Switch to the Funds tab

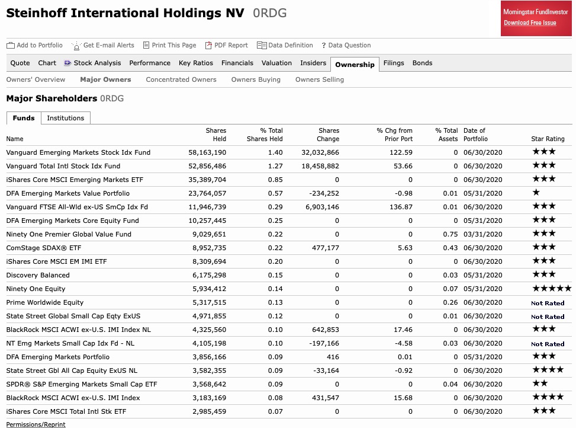[24, 118]
